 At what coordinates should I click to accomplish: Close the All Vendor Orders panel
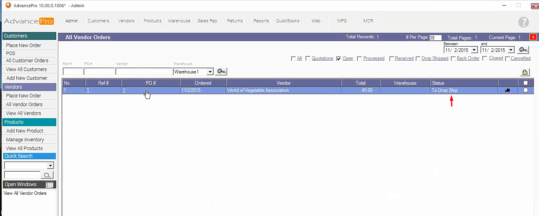pos(533,37)
